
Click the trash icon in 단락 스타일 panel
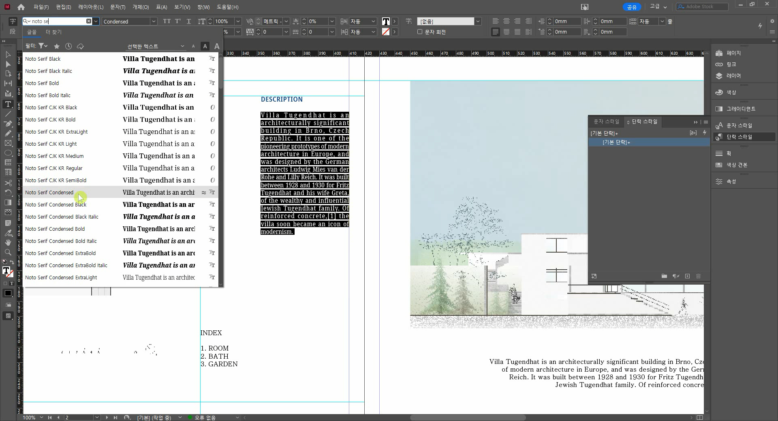[x=699, y=276]
